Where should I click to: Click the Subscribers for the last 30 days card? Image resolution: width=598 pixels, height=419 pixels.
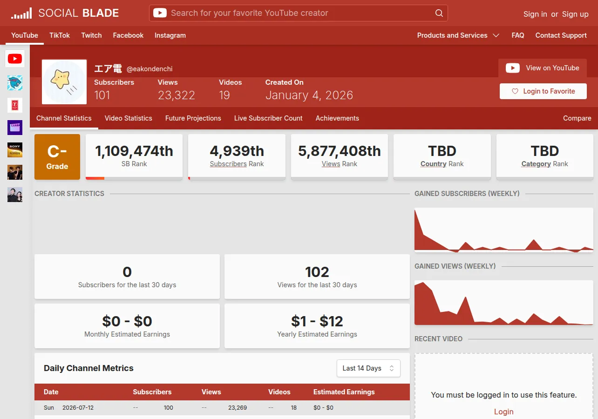[x=127, y=277]
